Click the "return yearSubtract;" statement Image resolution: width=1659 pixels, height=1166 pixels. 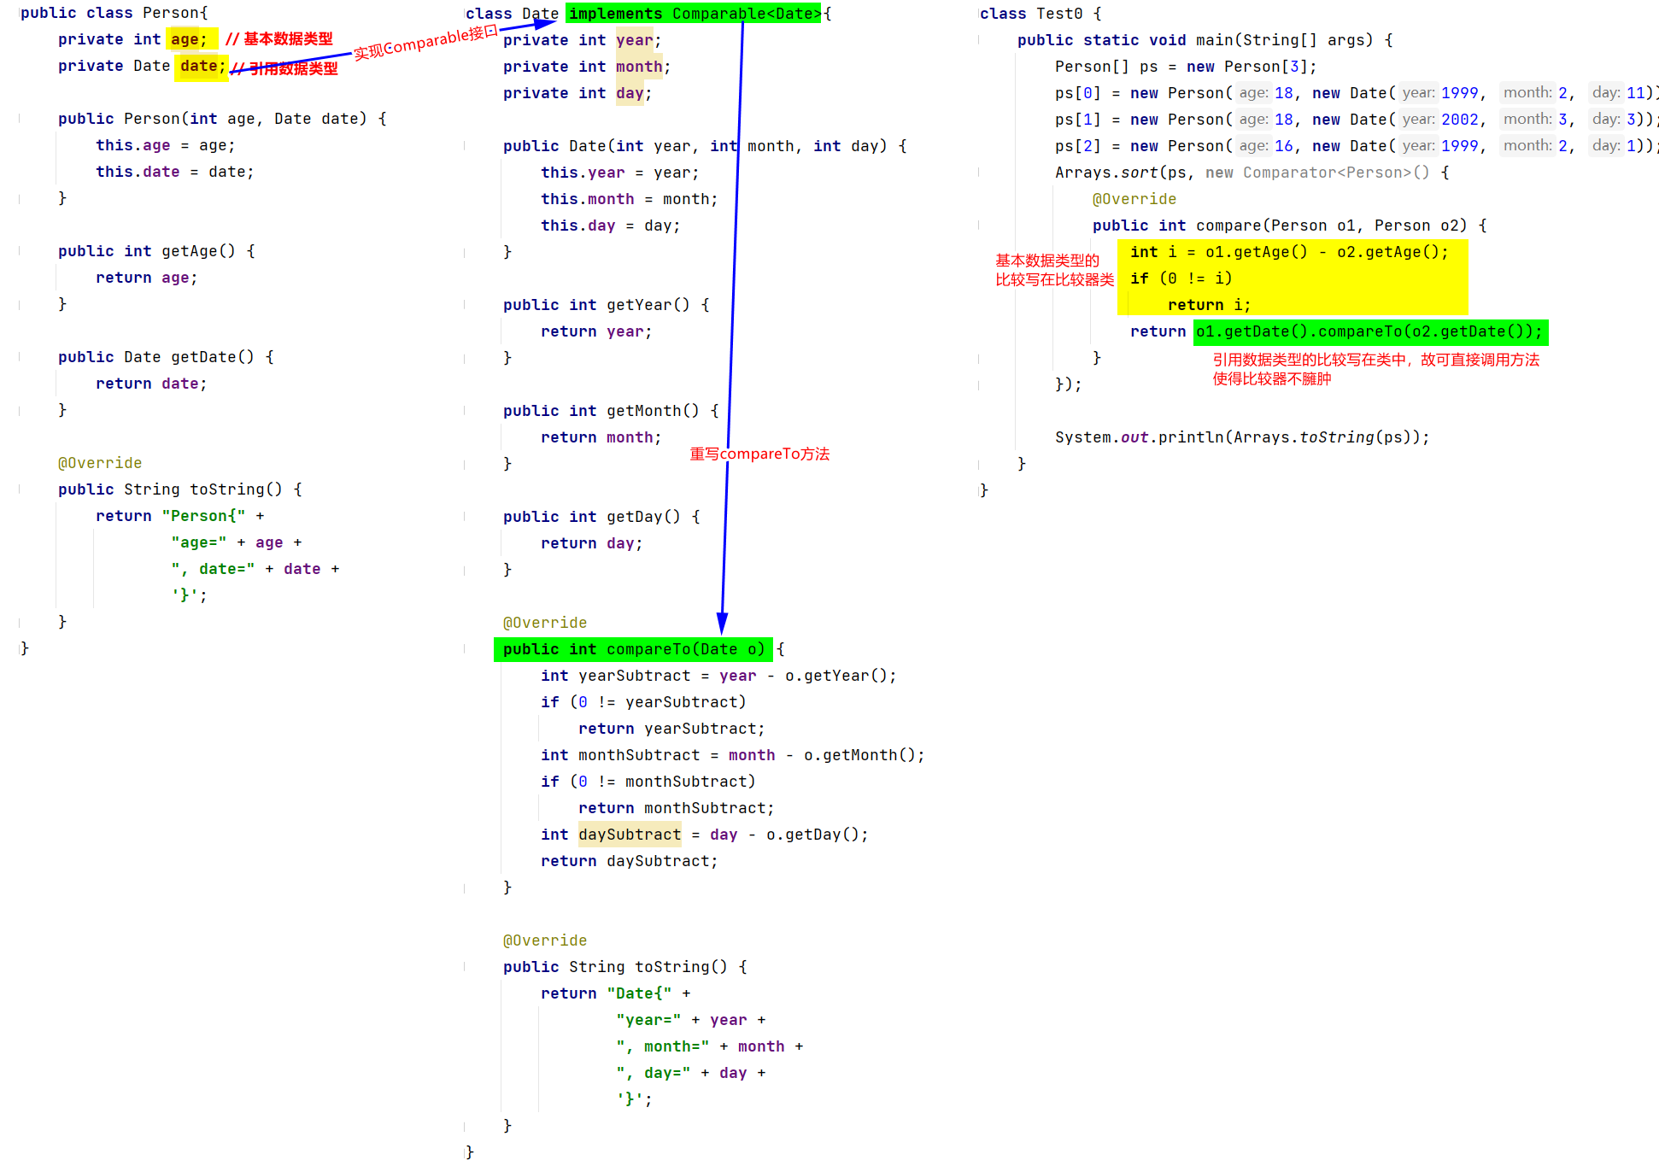click(671, 729)
